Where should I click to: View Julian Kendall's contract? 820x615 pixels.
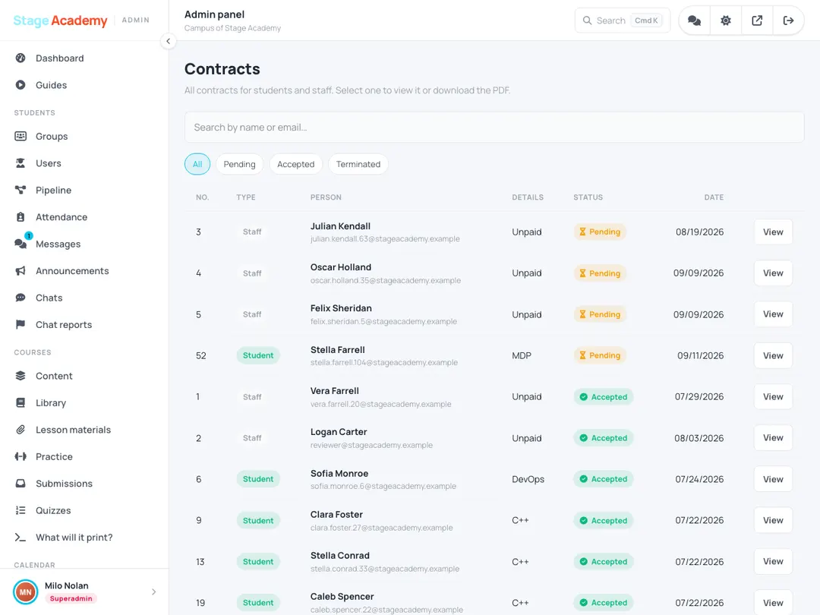[x=773, y=232]
